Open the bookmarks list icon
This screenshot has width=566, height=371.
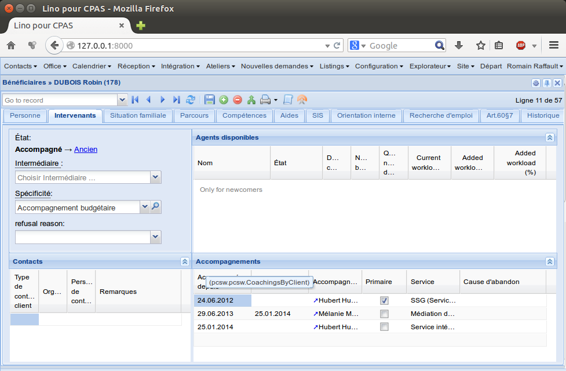[x=499, y=46]
